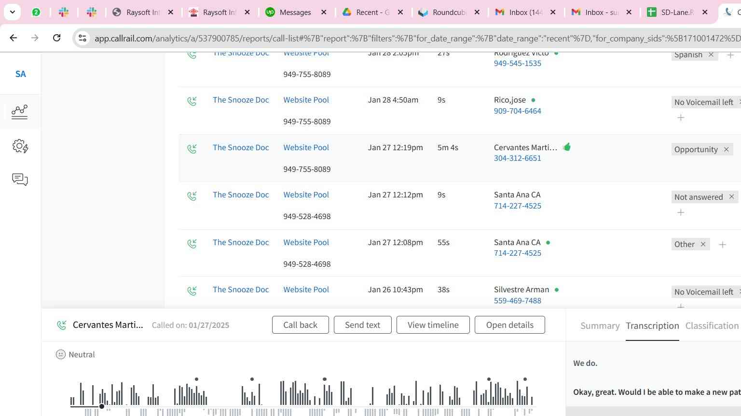Click phone number 909-704-6464
741x416 pixels.
click(517, 111)
